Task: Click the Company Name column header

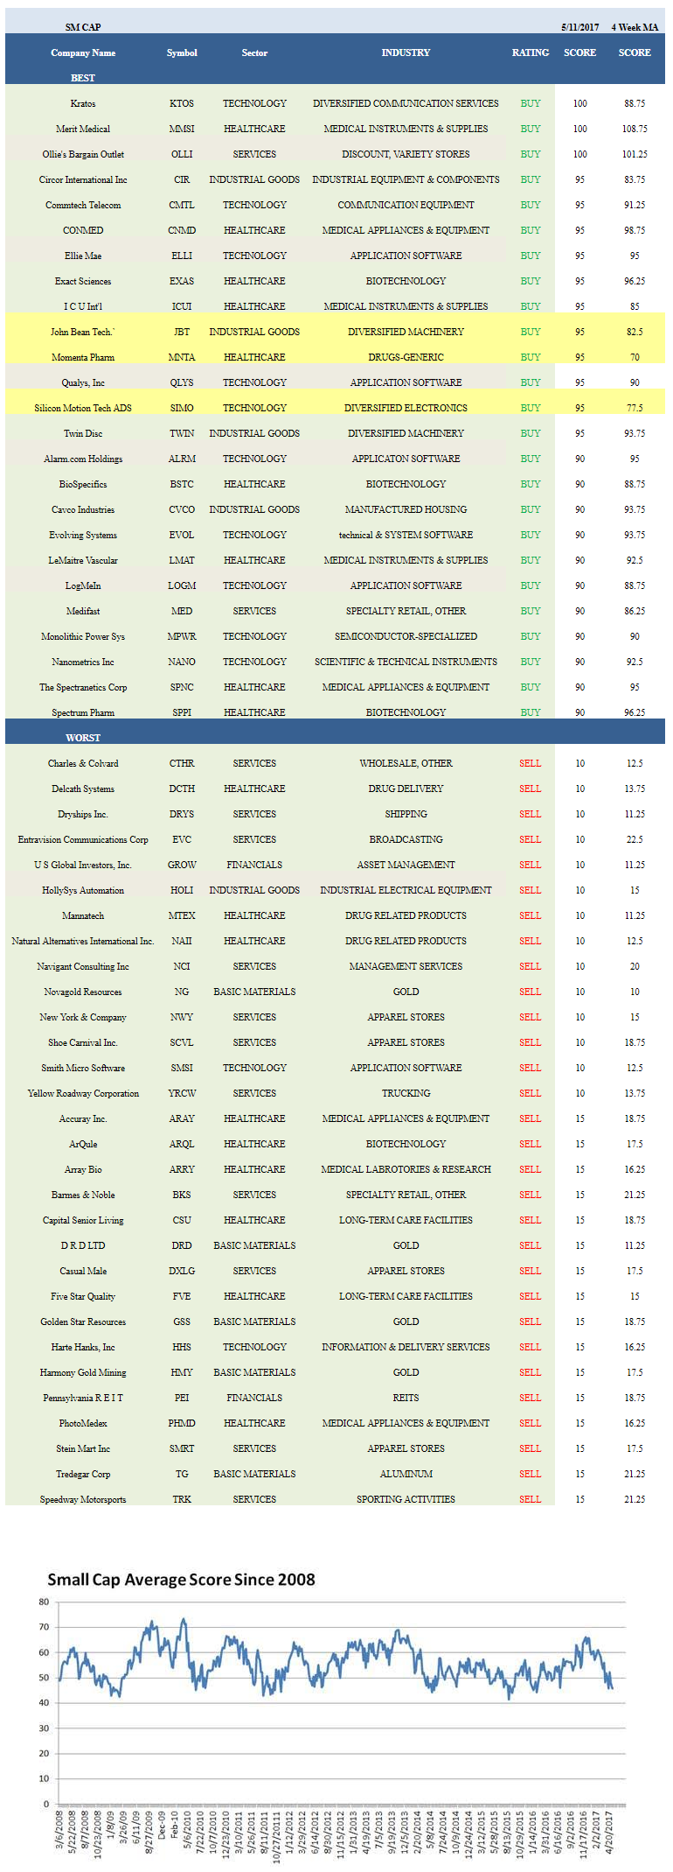Action: [83, 53]
